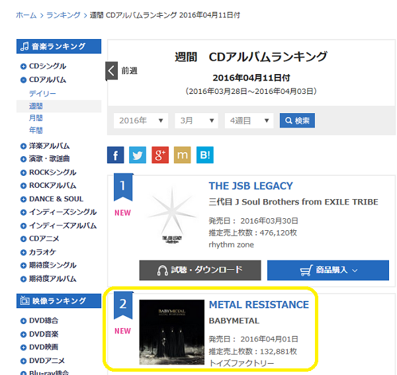Click 試聴・ダウンロード button
This screenshot has width=397, height=375.
(200, 271)
